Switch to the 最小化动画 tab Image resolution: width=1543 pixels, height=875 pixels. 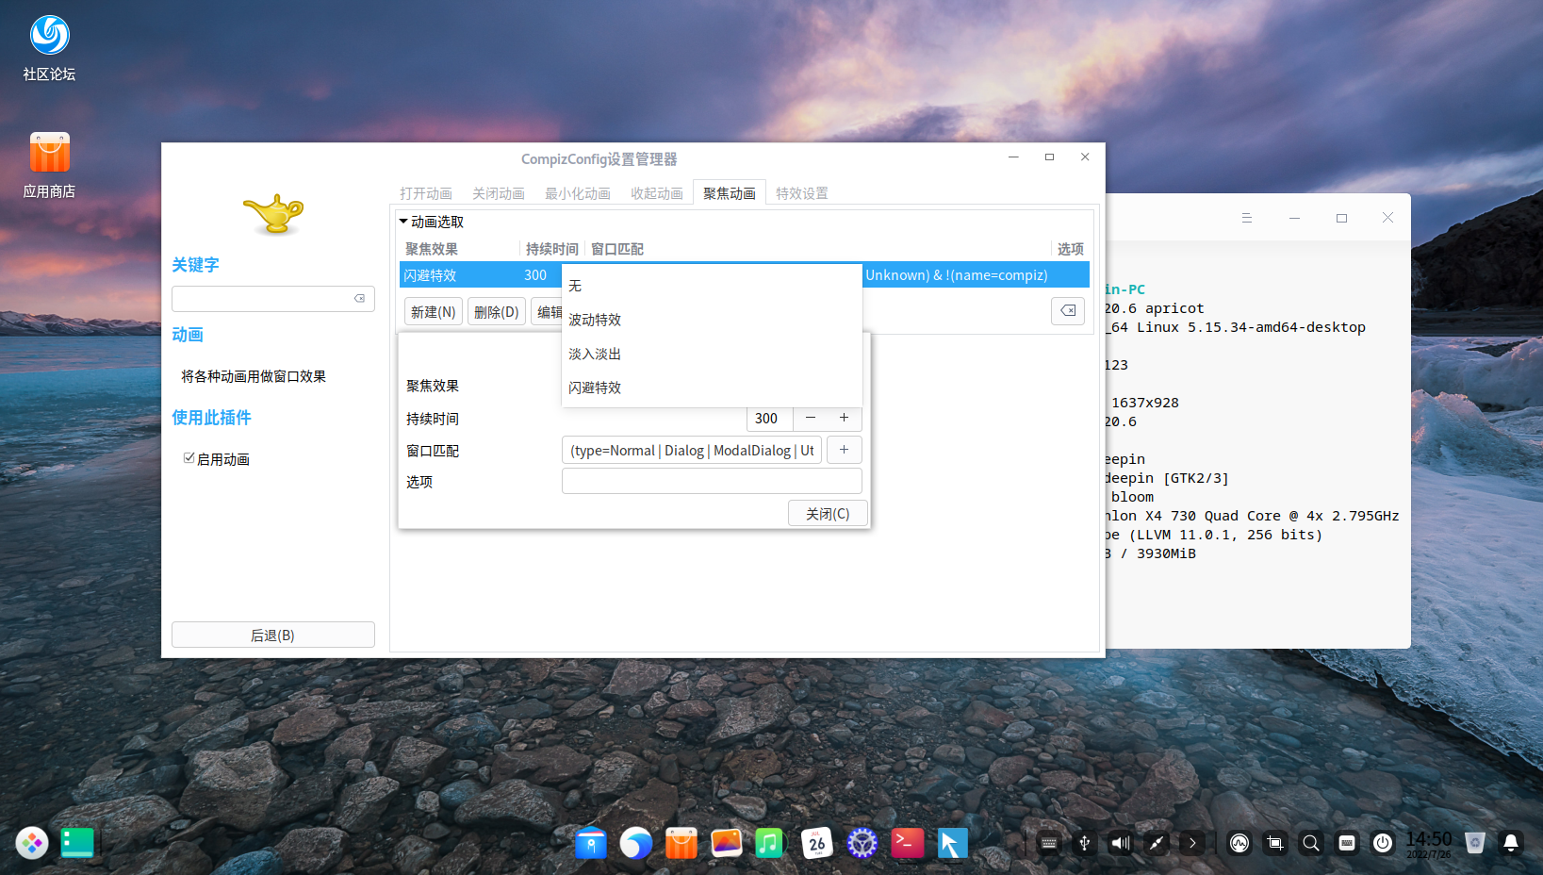[x=578, y=193]
